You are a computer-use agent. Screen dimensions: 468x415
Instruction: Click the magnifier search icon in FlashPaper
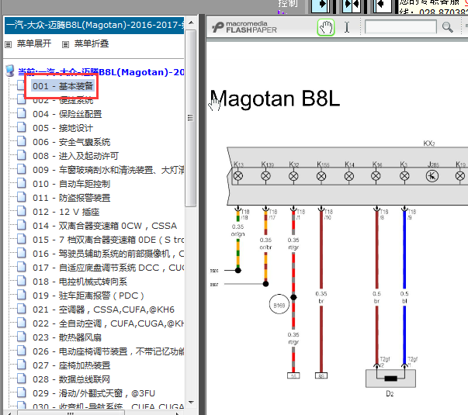tap(447, 27)
